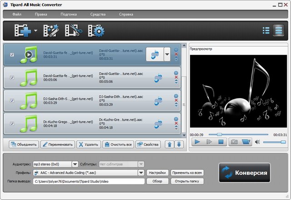Click the Папка вывода path field

pos(88,181)
